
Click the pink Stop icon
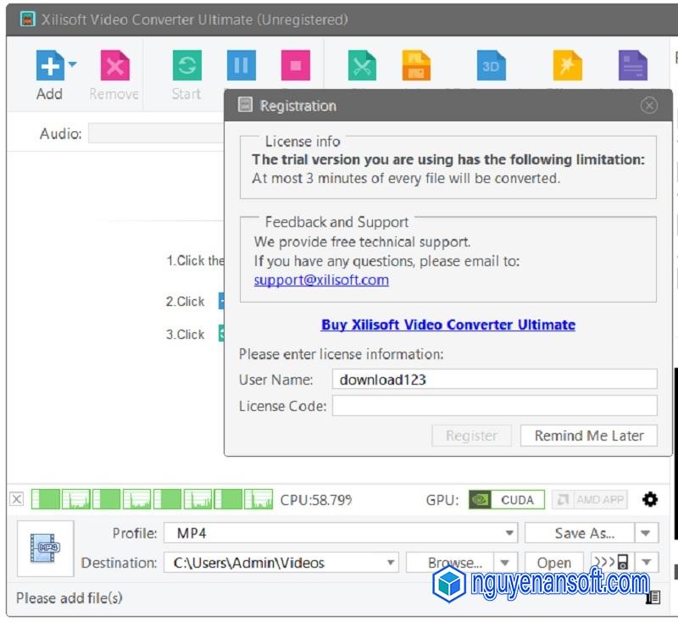click(296, 65)
